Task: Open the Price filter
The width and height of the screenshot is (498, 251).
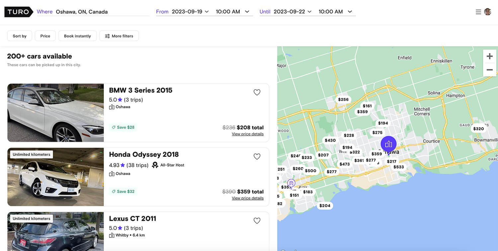Action: coord(45,36)
